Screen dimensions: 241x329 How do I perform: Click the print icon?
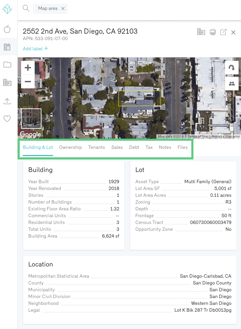click(213, 32)
